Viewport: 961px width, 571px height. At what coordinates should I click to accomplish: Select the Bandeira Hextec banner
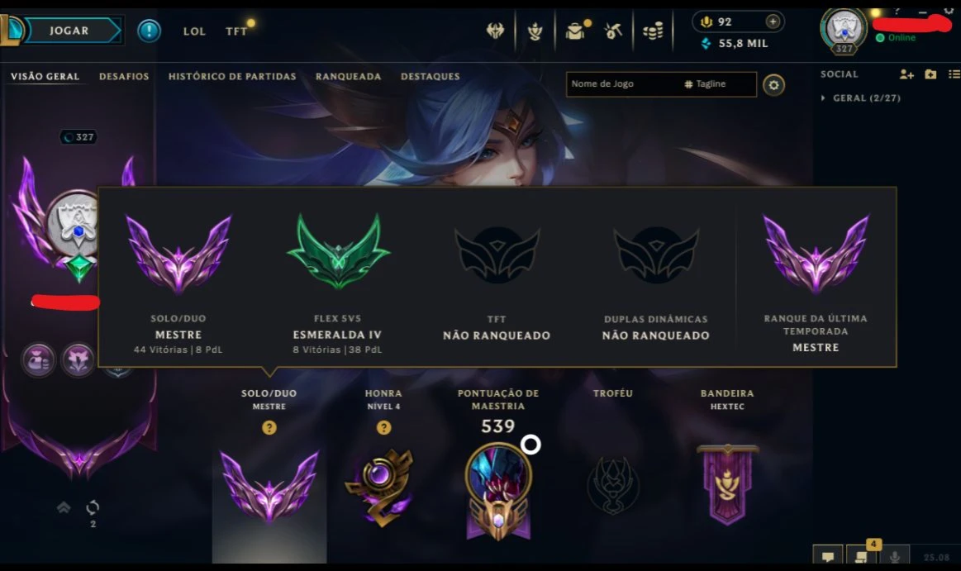coord(727,484)
